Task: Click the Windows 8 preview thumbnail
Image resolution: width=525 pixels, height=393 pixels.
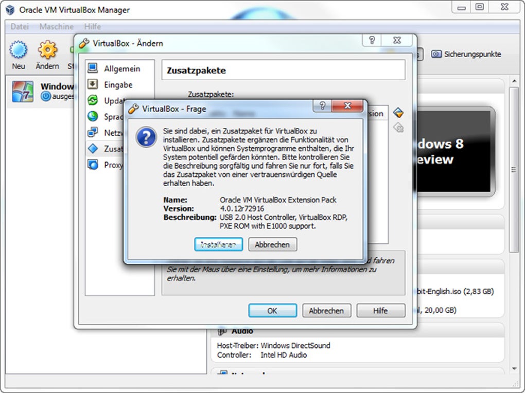Action: point(453,152)
